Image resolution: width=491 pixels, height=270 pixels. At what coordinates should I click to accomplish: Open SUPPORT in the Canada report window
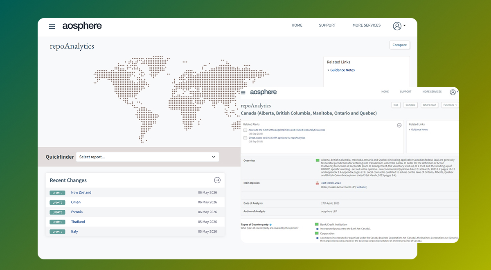pos(405,92)
